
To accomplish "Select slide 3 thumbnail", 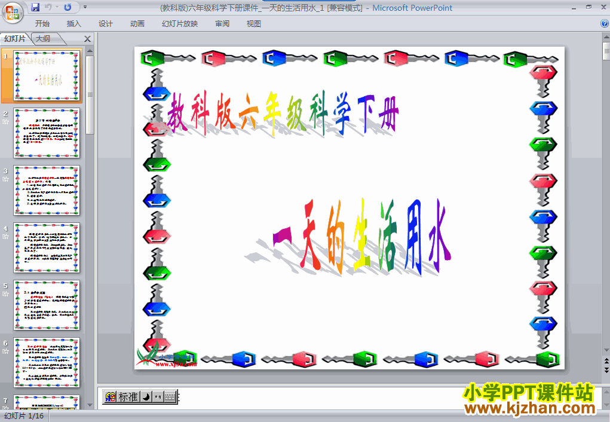I will tap(47, 190).
